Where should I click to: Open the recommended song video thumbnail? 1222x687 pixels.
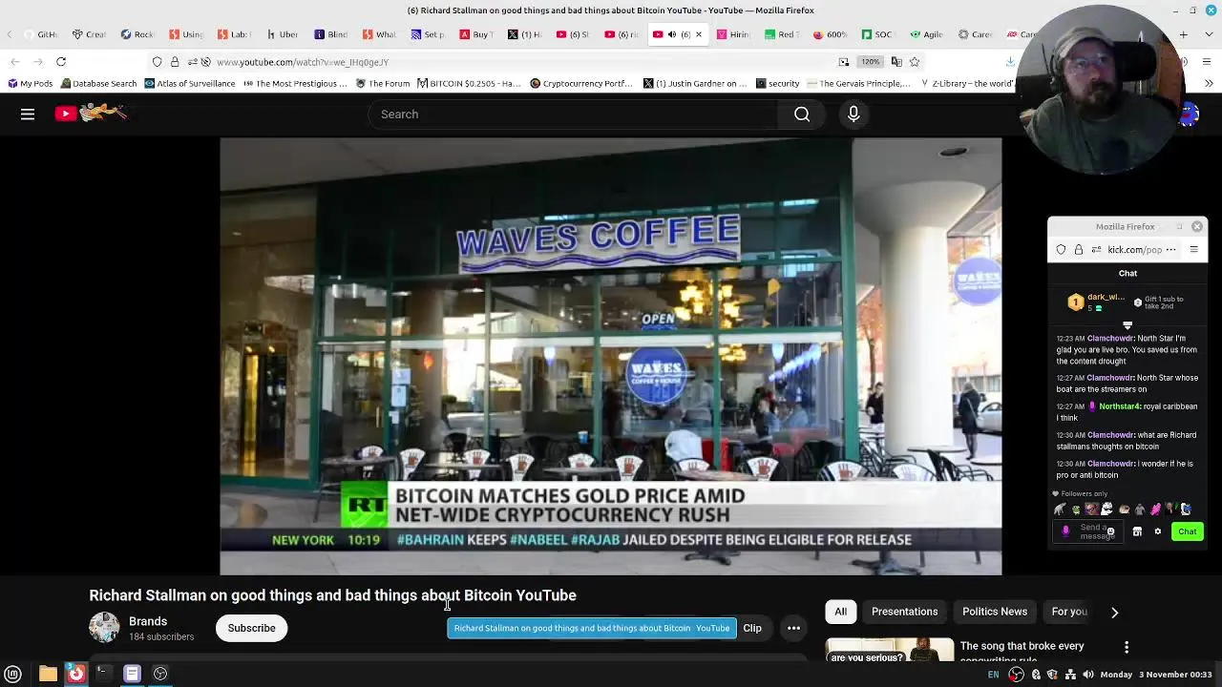[889, 651]
